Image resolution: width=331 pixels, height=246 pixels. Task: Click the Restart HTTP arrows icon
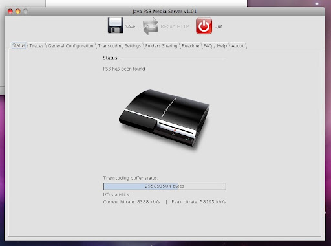tap(151, 26)
